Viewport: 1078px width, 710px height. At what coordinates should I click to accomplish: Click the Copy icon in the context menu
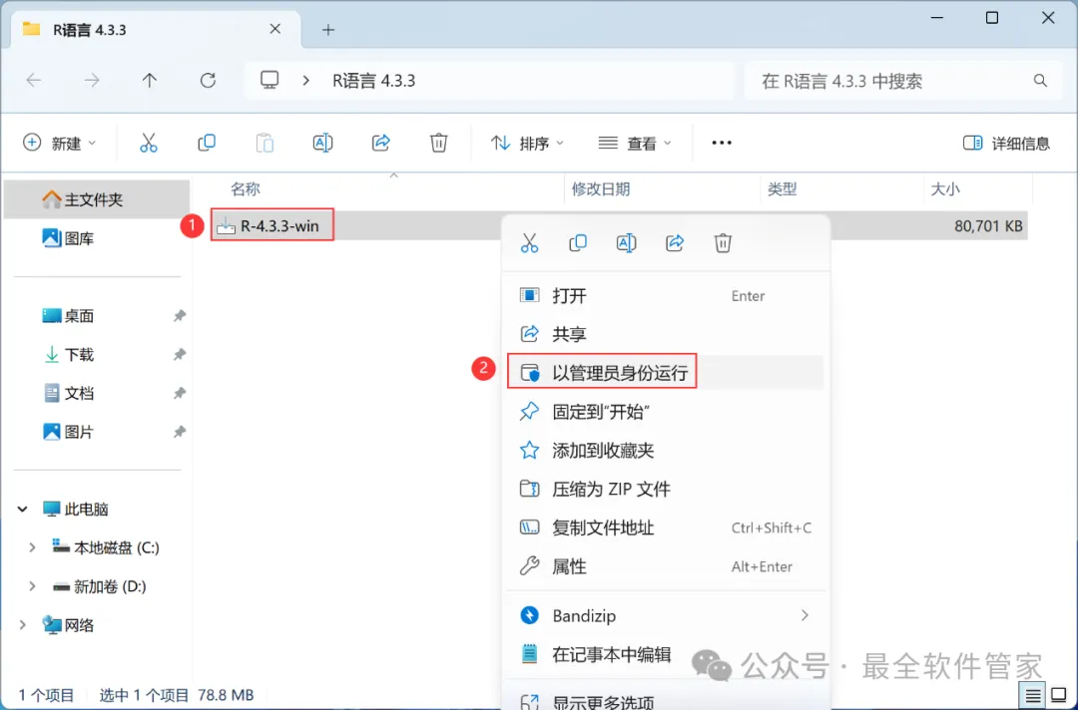(578, 243)
